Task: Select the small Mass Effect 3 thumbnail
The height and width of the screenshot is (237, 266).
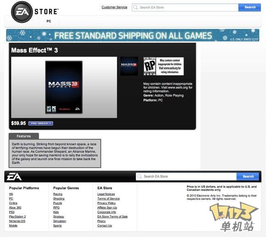Action: (x=129, y=66)
